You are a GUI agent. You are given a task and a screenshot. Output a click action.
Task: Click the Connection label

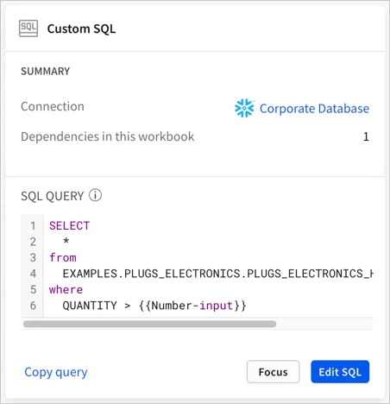(53, 106)
